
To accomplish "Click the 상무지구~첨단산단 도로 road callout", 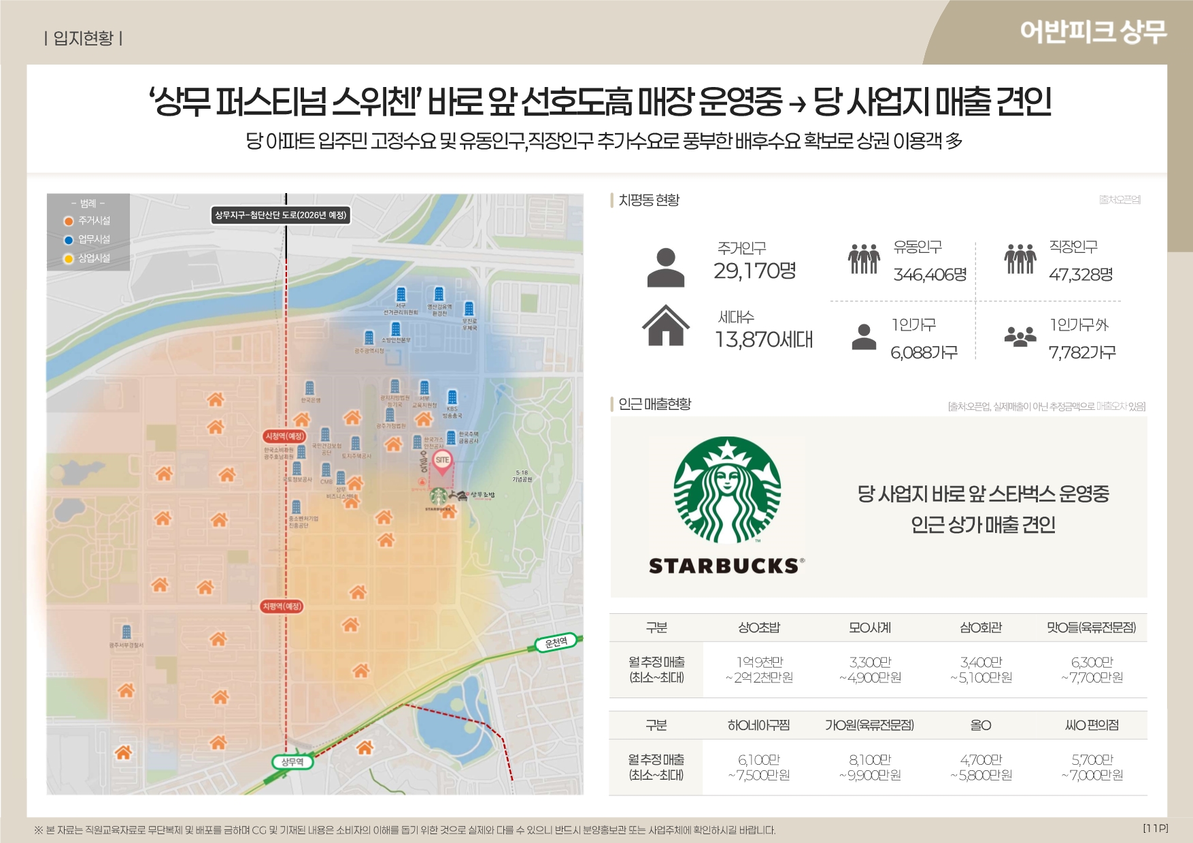I will pyautogui.click(x=281, y=216).
